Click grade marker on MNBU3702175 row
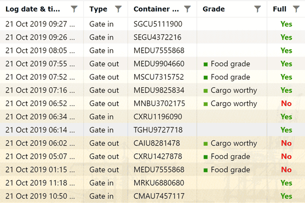The height and width of the screenshot is (203, 305). [x=206, y=104]
